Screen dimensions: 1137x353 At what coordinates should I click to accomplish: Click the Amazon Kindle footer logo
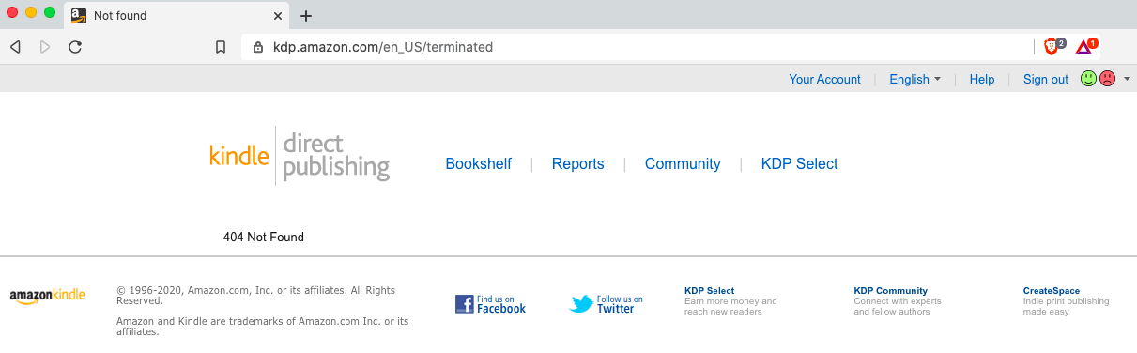click(47, 296)
